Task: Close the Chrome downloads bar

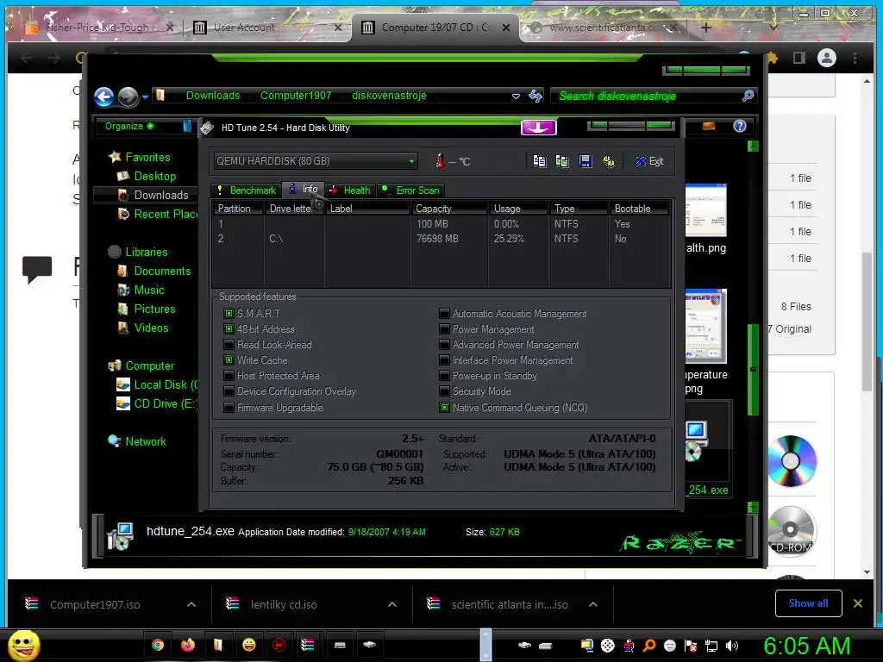Action: [x=858, y=603]
